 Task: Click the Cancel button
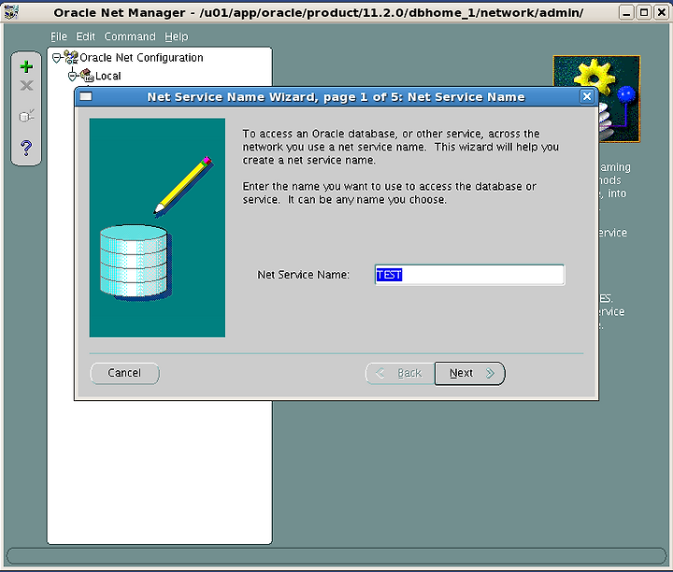click(124, 373)
